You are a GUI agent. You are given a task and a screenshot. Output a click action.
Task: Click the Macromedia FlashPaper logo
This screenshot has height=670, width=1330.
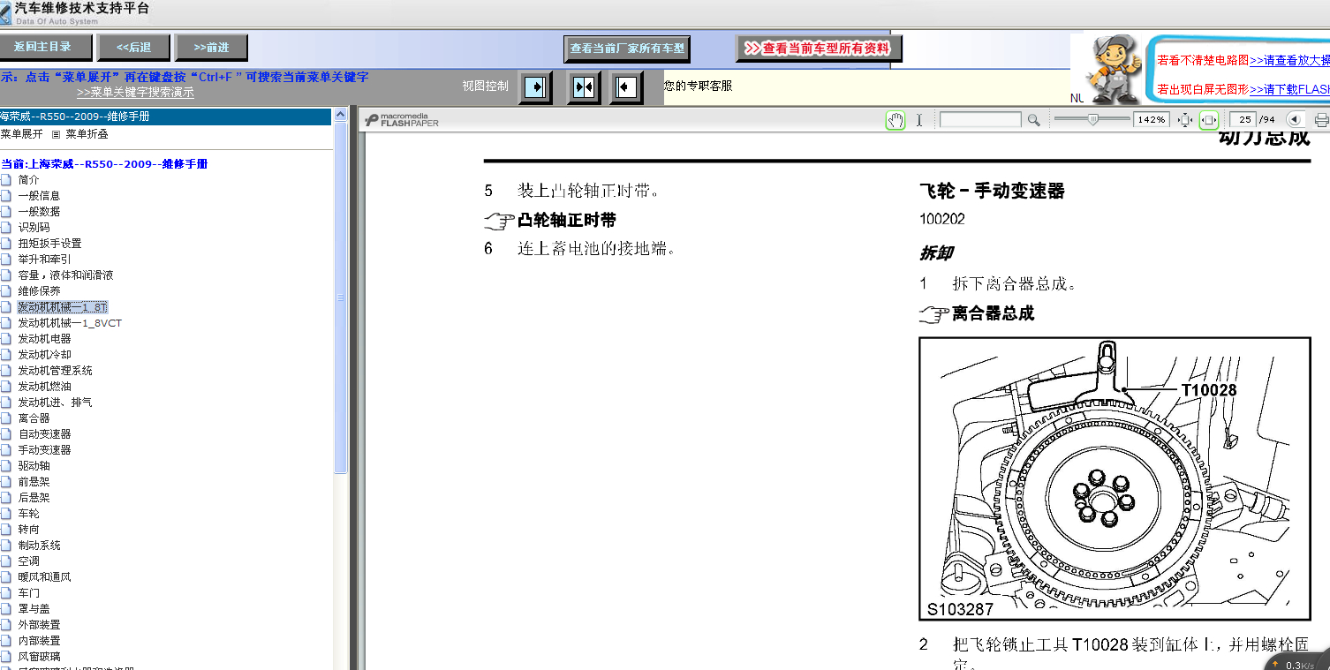pyautogui.click(x=402, y=120)
